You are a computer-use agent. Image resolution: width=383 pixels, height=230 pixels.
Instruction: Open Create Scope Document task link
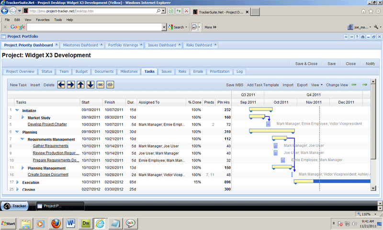click(48, 174)
